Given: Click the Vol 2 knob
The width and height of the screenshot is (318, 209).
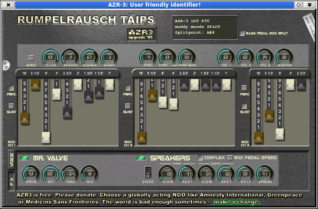Looking at the screenshot, I should point(245,57).
